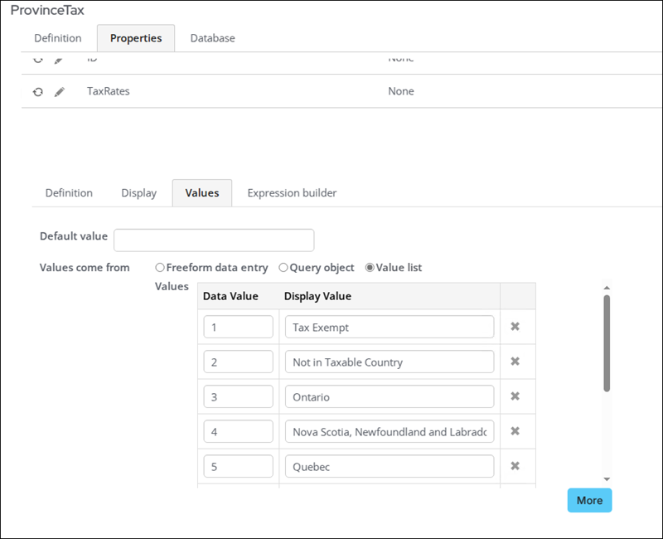Select Freeform data entry option
The height and width of the screenshot is (539, 663).
pos(160,268)
